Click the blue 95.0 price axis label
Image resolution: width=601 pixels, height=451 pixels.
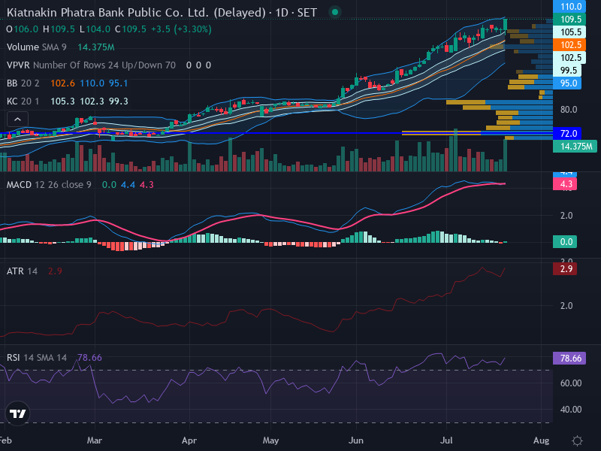pyautogui.click(x=567, y=83)
